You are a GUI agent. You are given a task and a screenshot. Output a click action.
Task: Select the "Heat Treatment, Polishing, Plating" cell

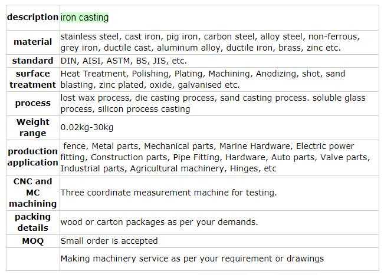pyautogui.click(x=202, y=79)
